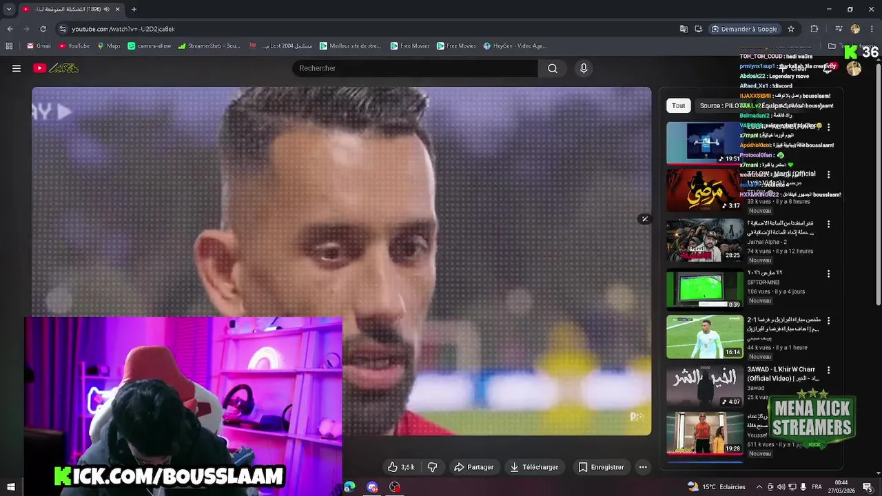Open OBS Studio from the taskbar
Viewport: 882px width, 496px height.
[395, 487]
